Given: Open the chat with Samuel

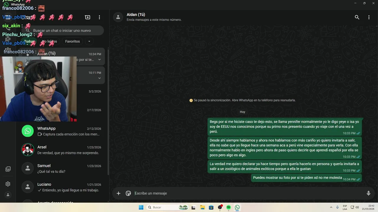Looking at the screenshot, I should [62, 168].
